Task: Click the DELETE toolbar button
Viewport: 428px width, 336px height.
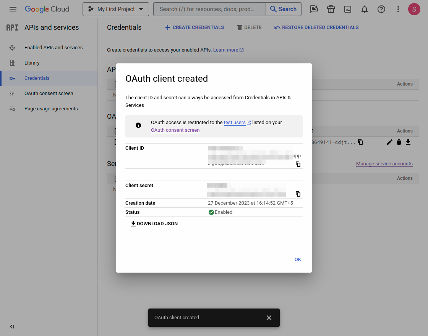Action: coord(250,27)
